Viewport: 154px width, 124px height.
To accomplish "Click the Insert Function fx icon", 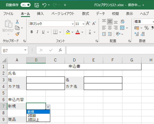I will [x=60, y=50].
